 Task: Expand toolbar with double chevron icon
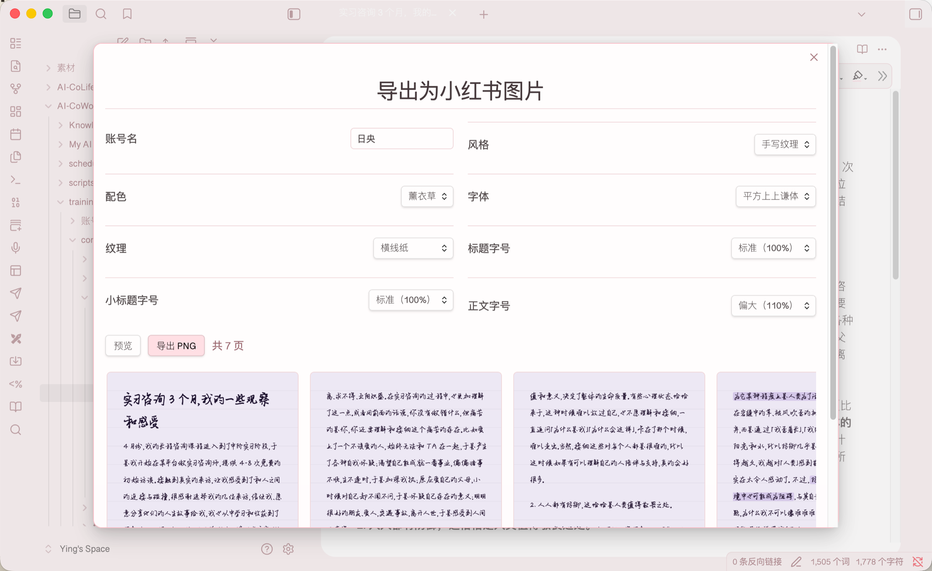coord(882,76)
